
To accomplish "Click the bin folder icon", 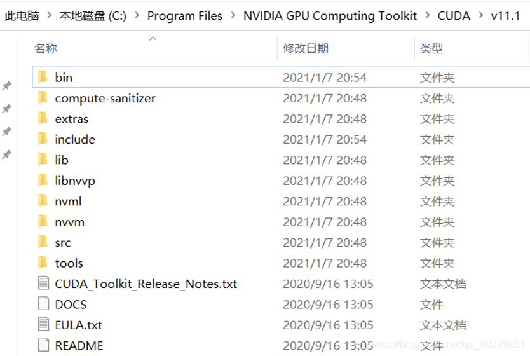I will 43,77.
